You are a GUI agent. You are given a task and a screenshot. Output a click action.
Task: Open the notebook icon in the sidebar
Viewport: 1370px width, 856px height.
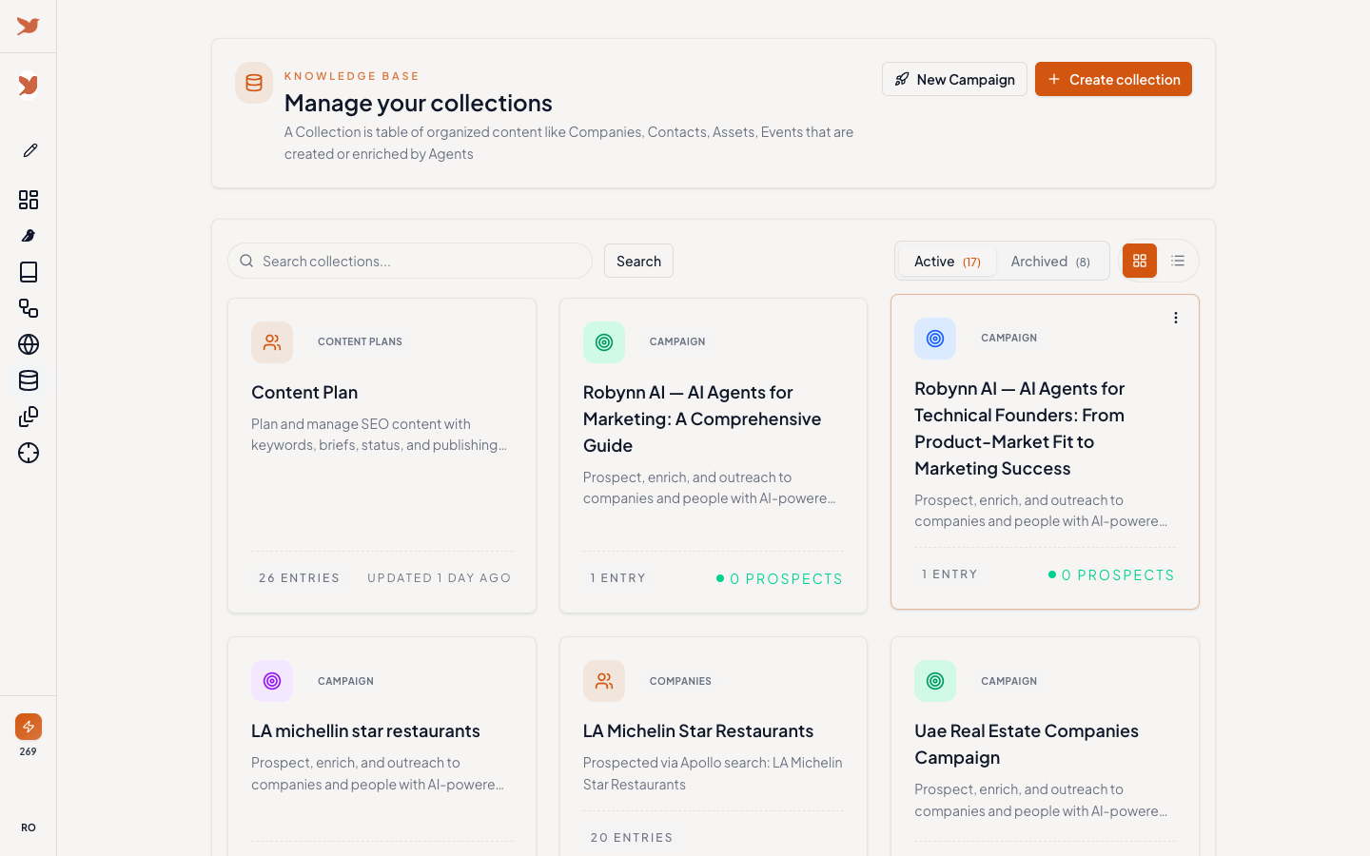pyautogui.click(x=29, y=272)
